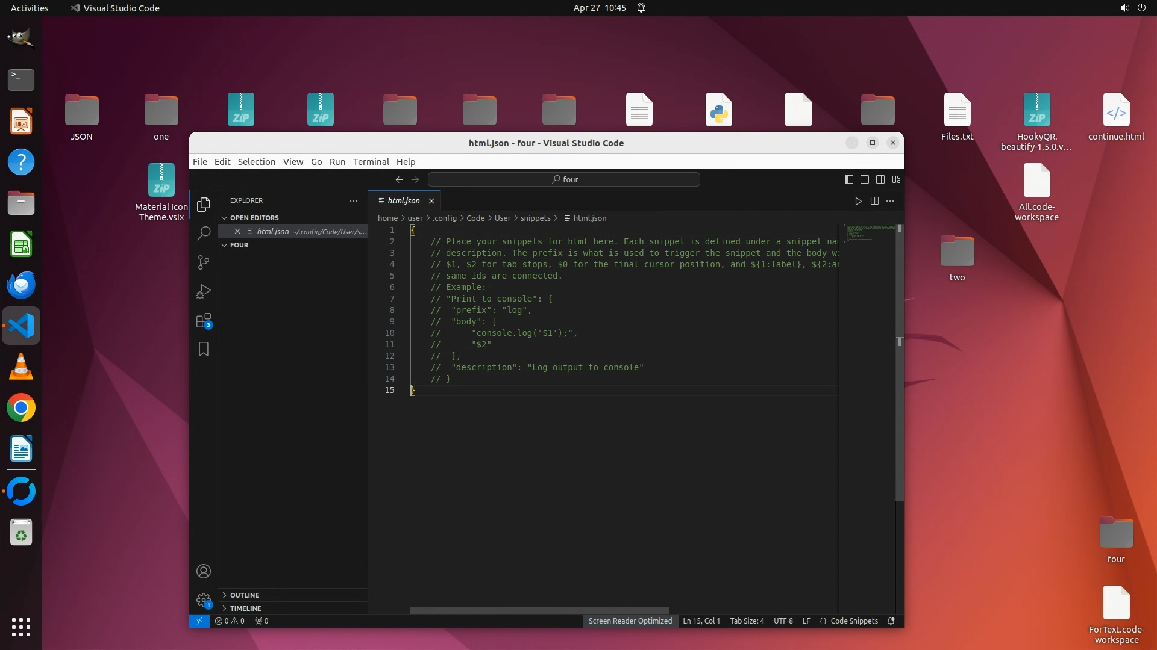Toggle Primary Side Bar layout button
This screenshot has width=1157, height=650.
click(x=848, y=179)
